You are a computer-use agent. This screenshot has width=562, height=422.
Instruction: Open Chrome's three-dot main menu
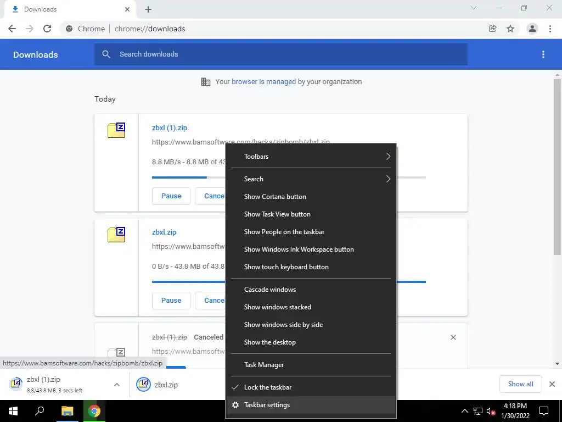pyautogui.click(x=550, y=29)
